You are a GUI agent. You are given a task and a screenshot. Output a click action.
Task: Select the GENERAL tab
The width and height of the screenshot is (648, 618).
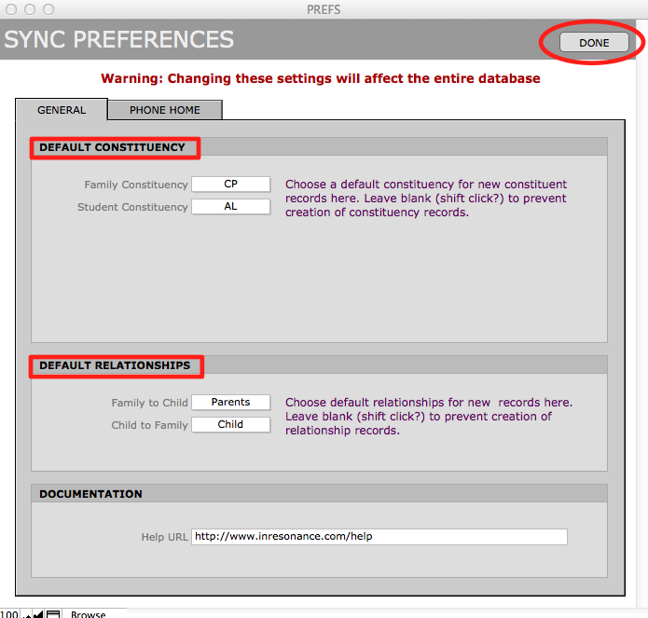[x=62, y=110]
